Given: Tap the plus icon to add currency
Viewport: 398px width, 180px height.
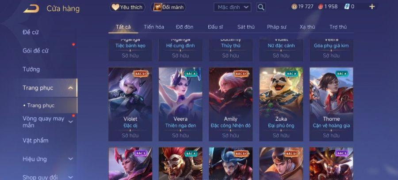Looking at the screenshot, I should coord(372,7).
